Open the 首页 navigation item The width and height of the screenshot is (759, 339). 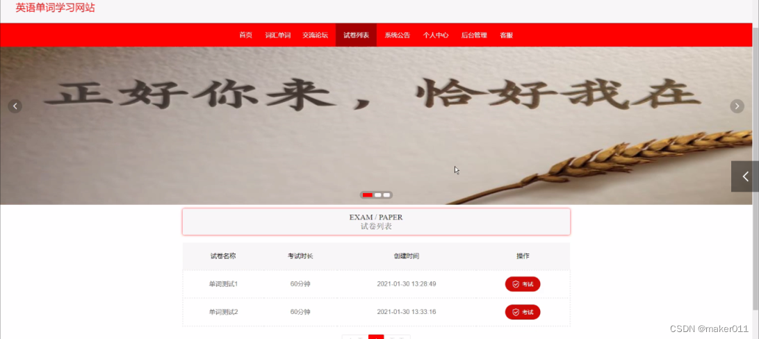245,35
